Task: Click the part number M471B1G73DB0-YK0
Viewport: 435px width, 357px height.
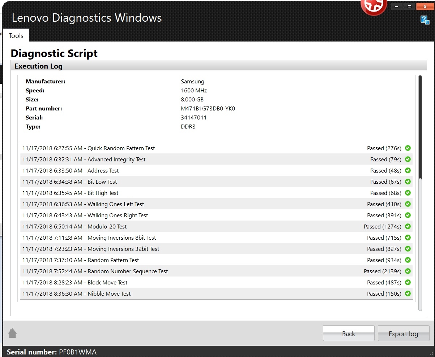Action: click(208, 109)
